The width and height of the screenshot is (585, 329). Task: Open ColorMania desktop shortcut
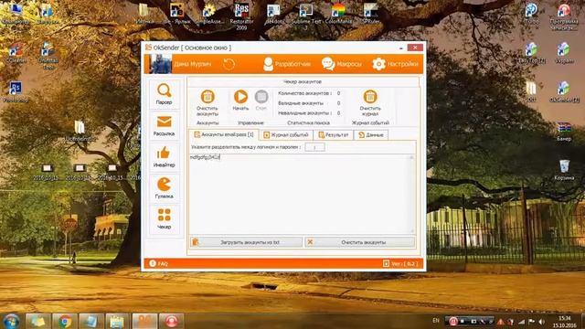pos(338,14)
